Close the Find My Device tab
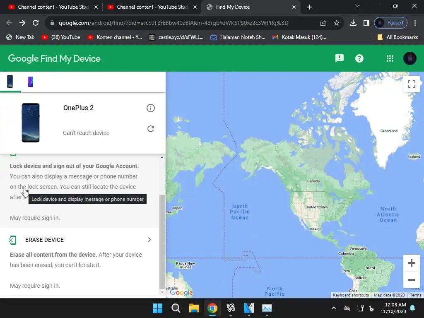The width and height of the screenshot is (424, 318). (294, 7)
